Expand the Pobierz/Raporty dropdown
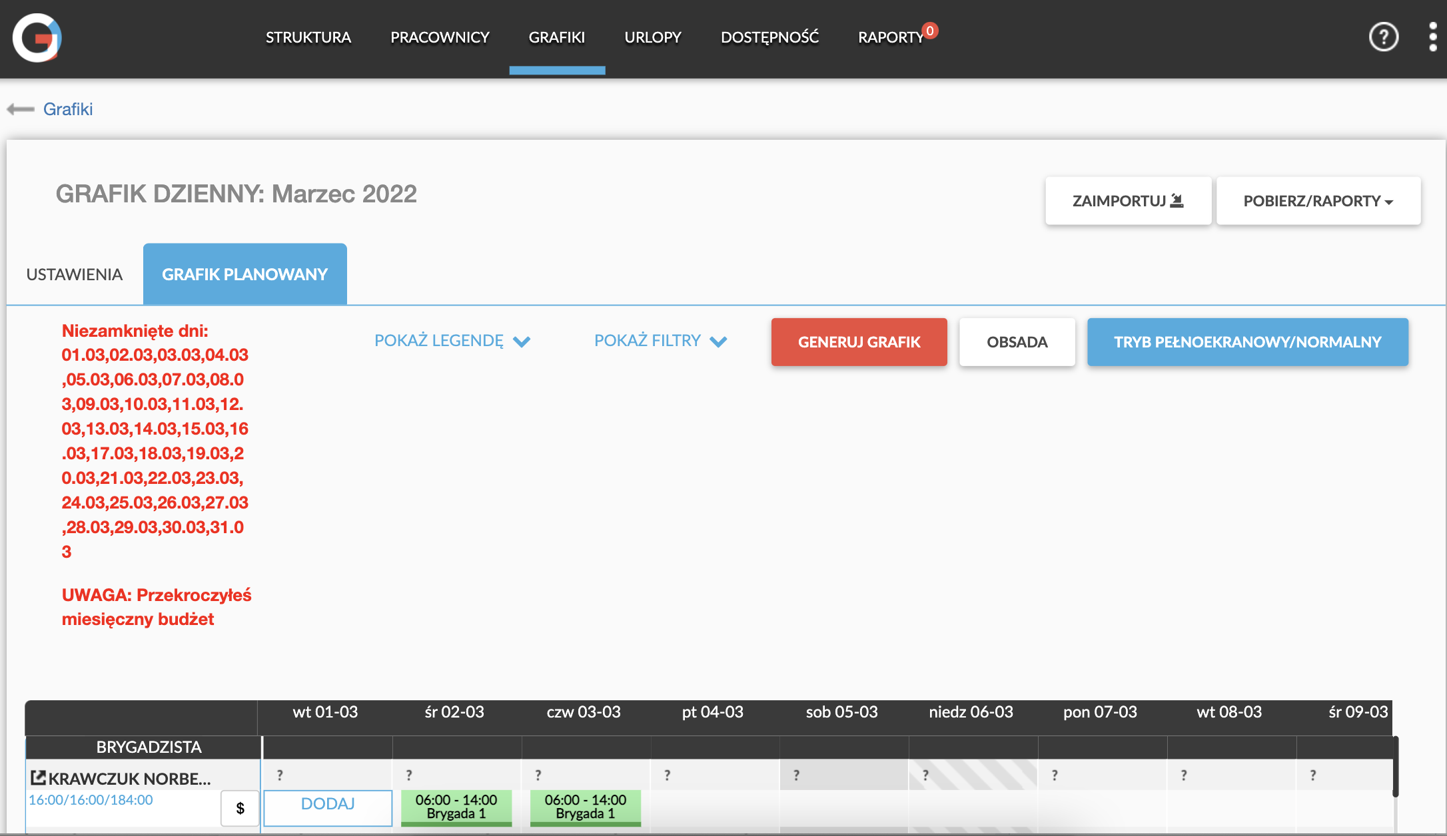This screenshot has width=1447, height=836. [1318, 201]
